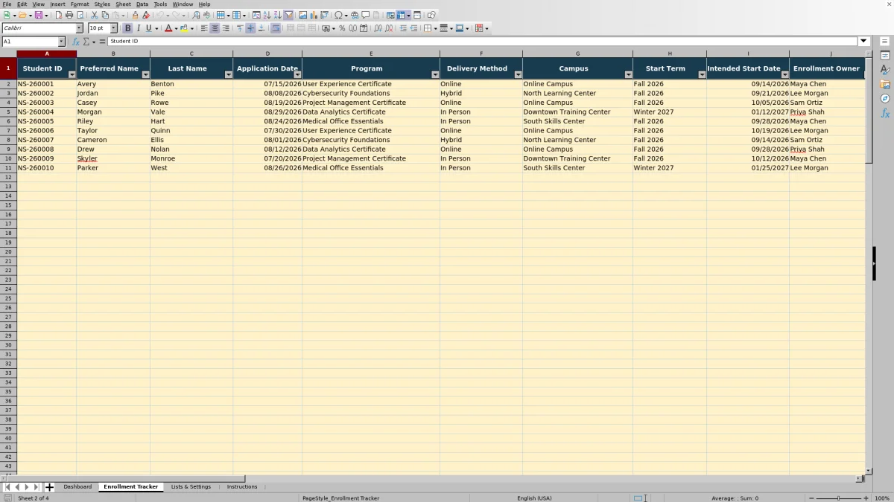Open the Name Box dropdown arrow
The width and height of the screenshot is (894, 502).
pyautogui.click(x=61, y=42)
